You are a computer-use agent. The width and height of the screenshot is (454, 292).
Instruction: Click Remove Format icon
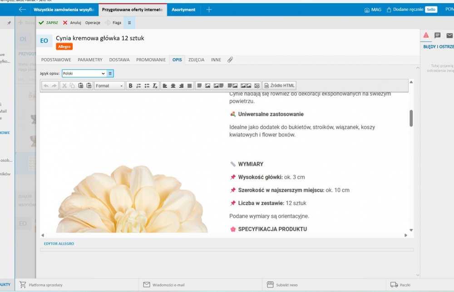155,86
